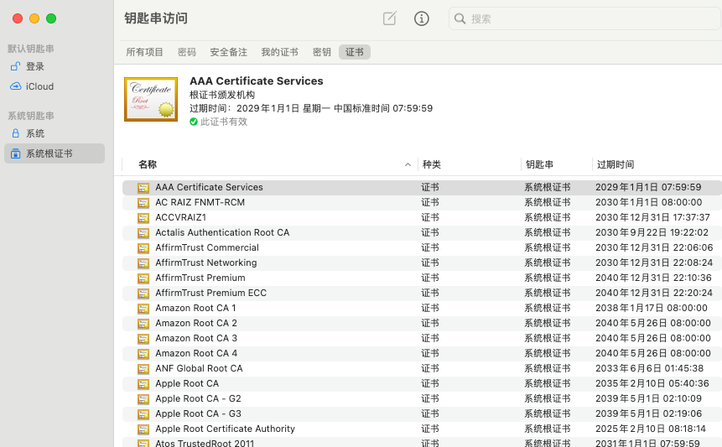
Task: Select the Apple Root CA - G2 name
Action: coord(198,398)
